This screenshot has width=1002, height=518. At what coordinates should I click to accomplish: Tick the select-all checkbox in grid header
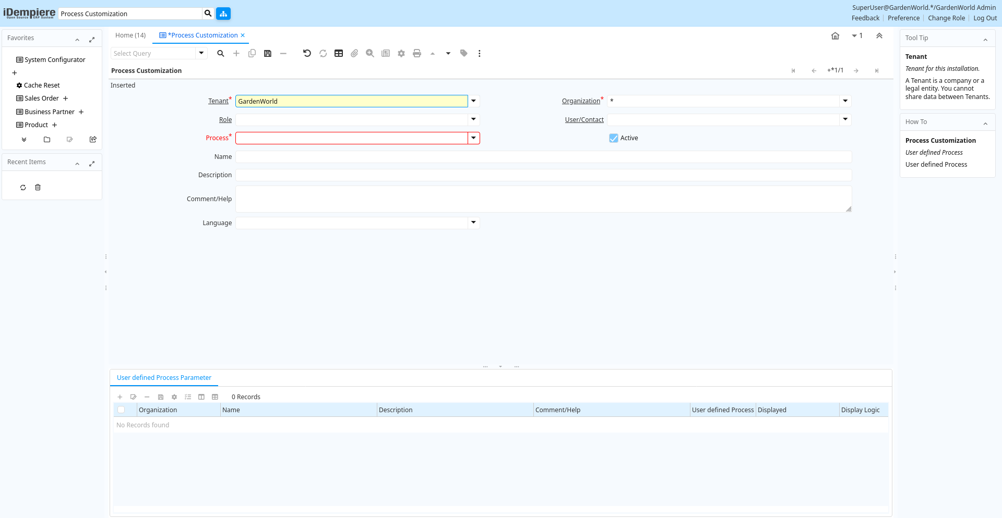[x=121, y=410]
